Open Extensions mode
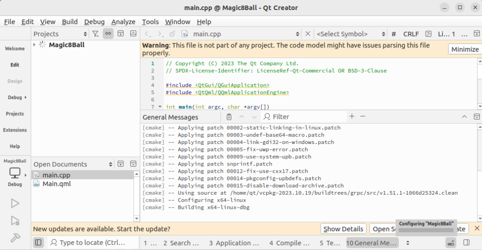 pyautogui.click(x=15, y=130)
